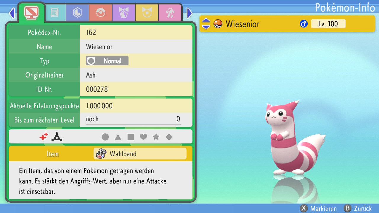Open the trainer memo tab with document icon
Image resolution: width=379 pixels, height=213 pixels.
pyautogui.click(x=54, y=12)
